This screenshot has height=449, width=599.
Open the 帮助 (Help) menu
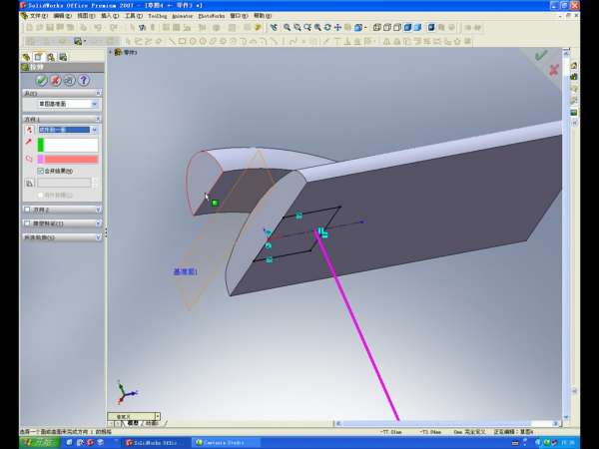(263, 16)
